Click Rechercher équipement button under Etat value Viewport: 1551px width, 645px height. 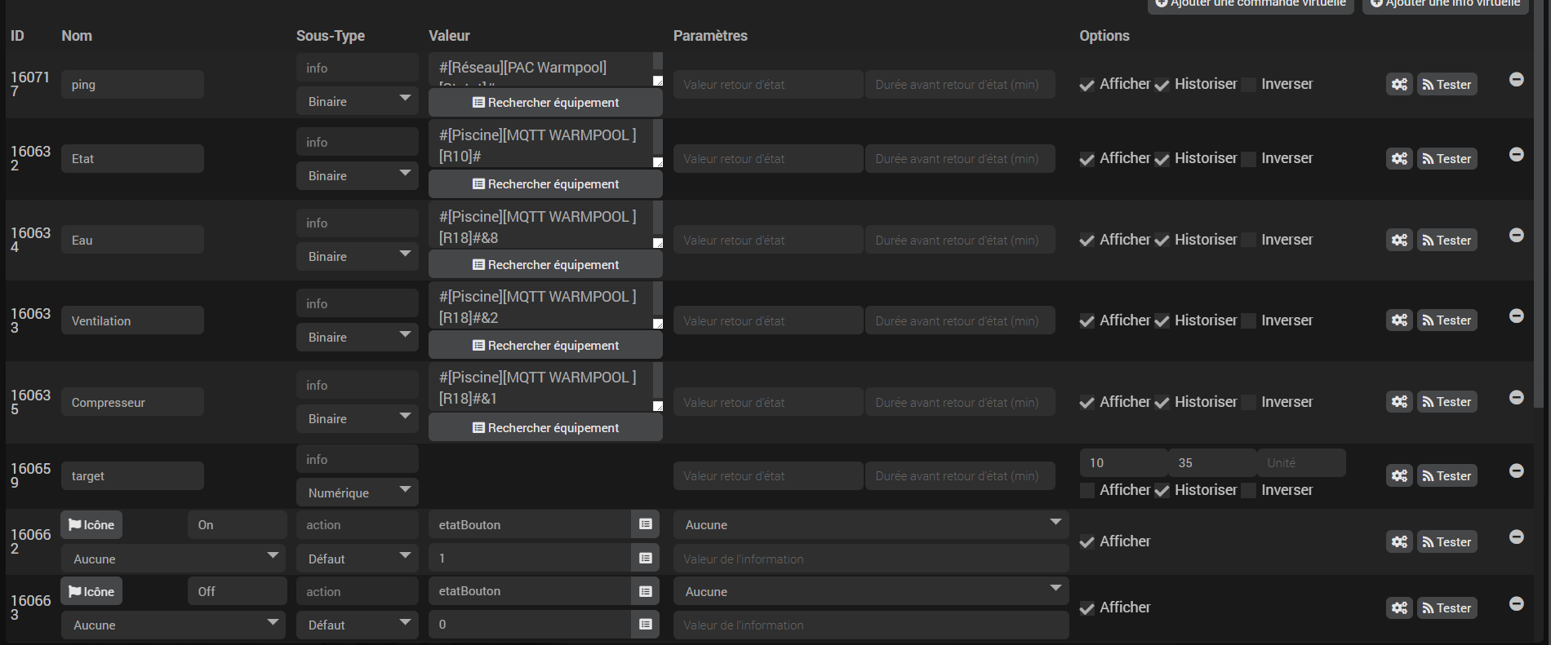click(545, 184)
